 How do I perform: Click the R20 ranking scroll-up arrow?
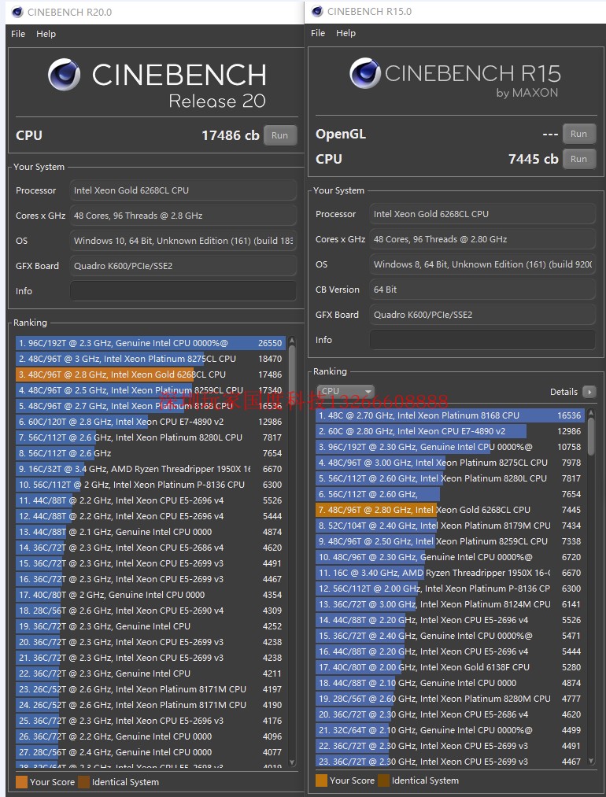[x=293, y=342]
